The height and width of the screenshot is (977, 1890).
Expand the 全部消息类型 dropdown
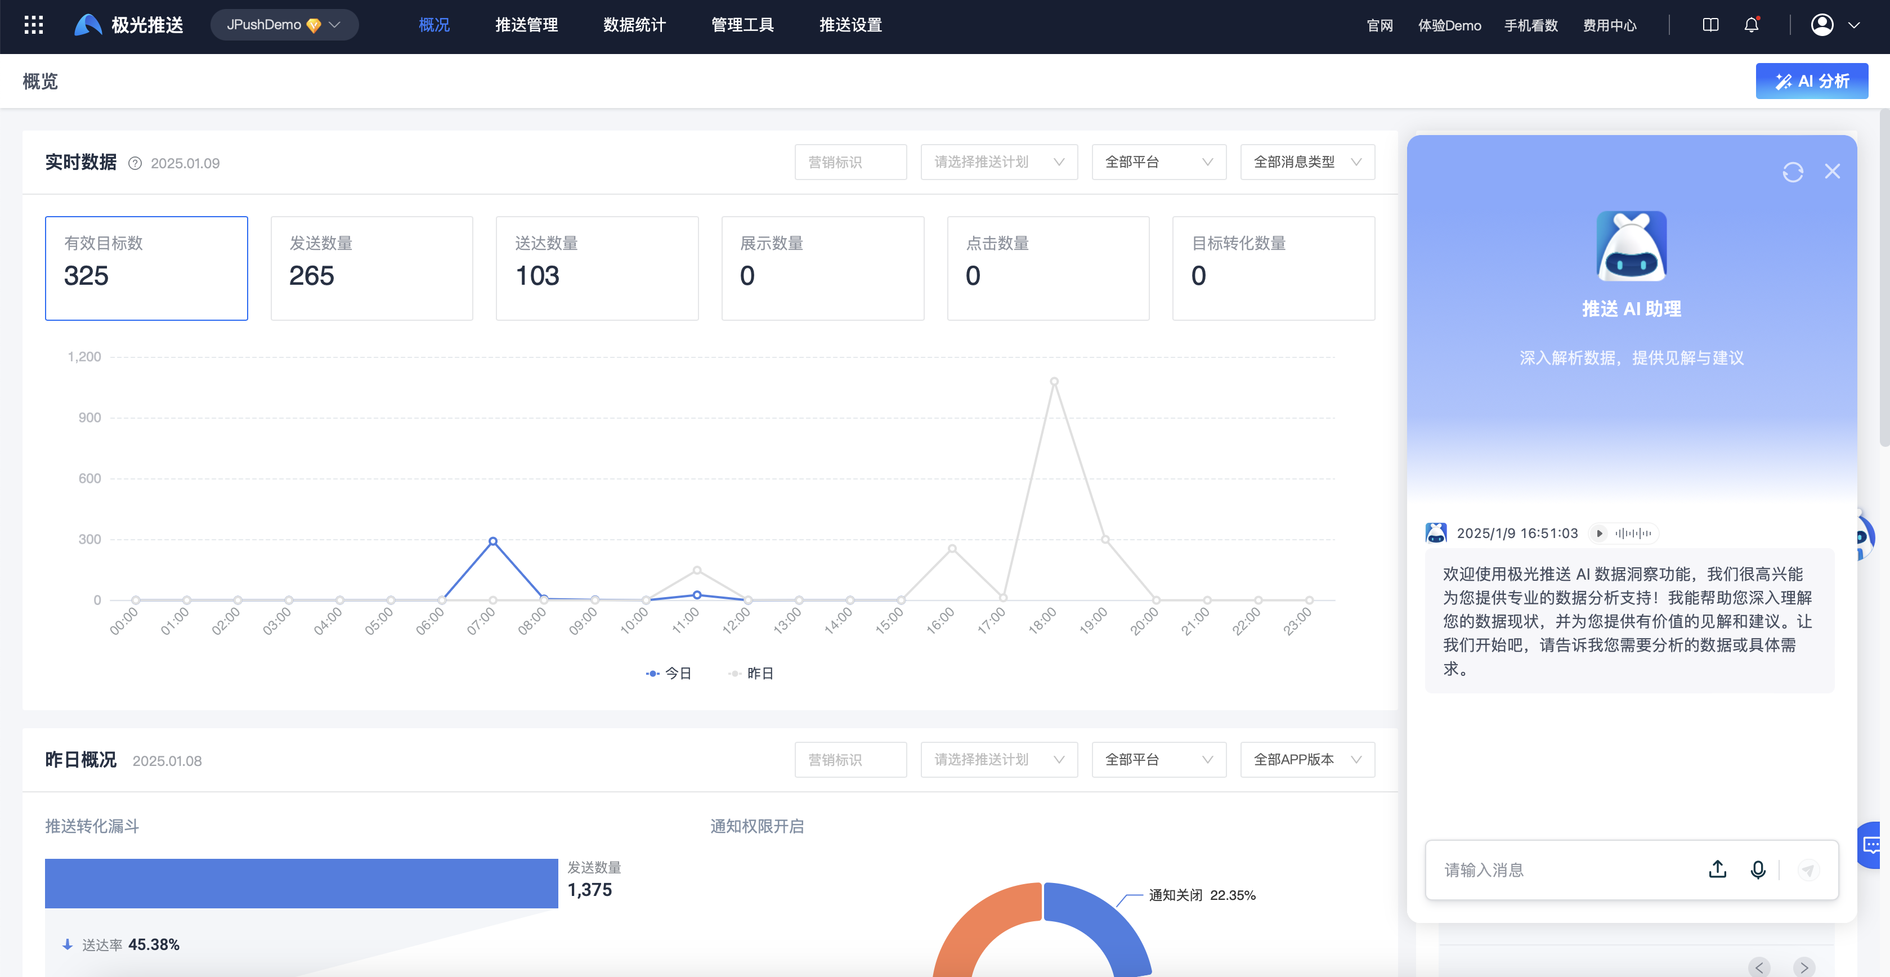pos(1307,162)
